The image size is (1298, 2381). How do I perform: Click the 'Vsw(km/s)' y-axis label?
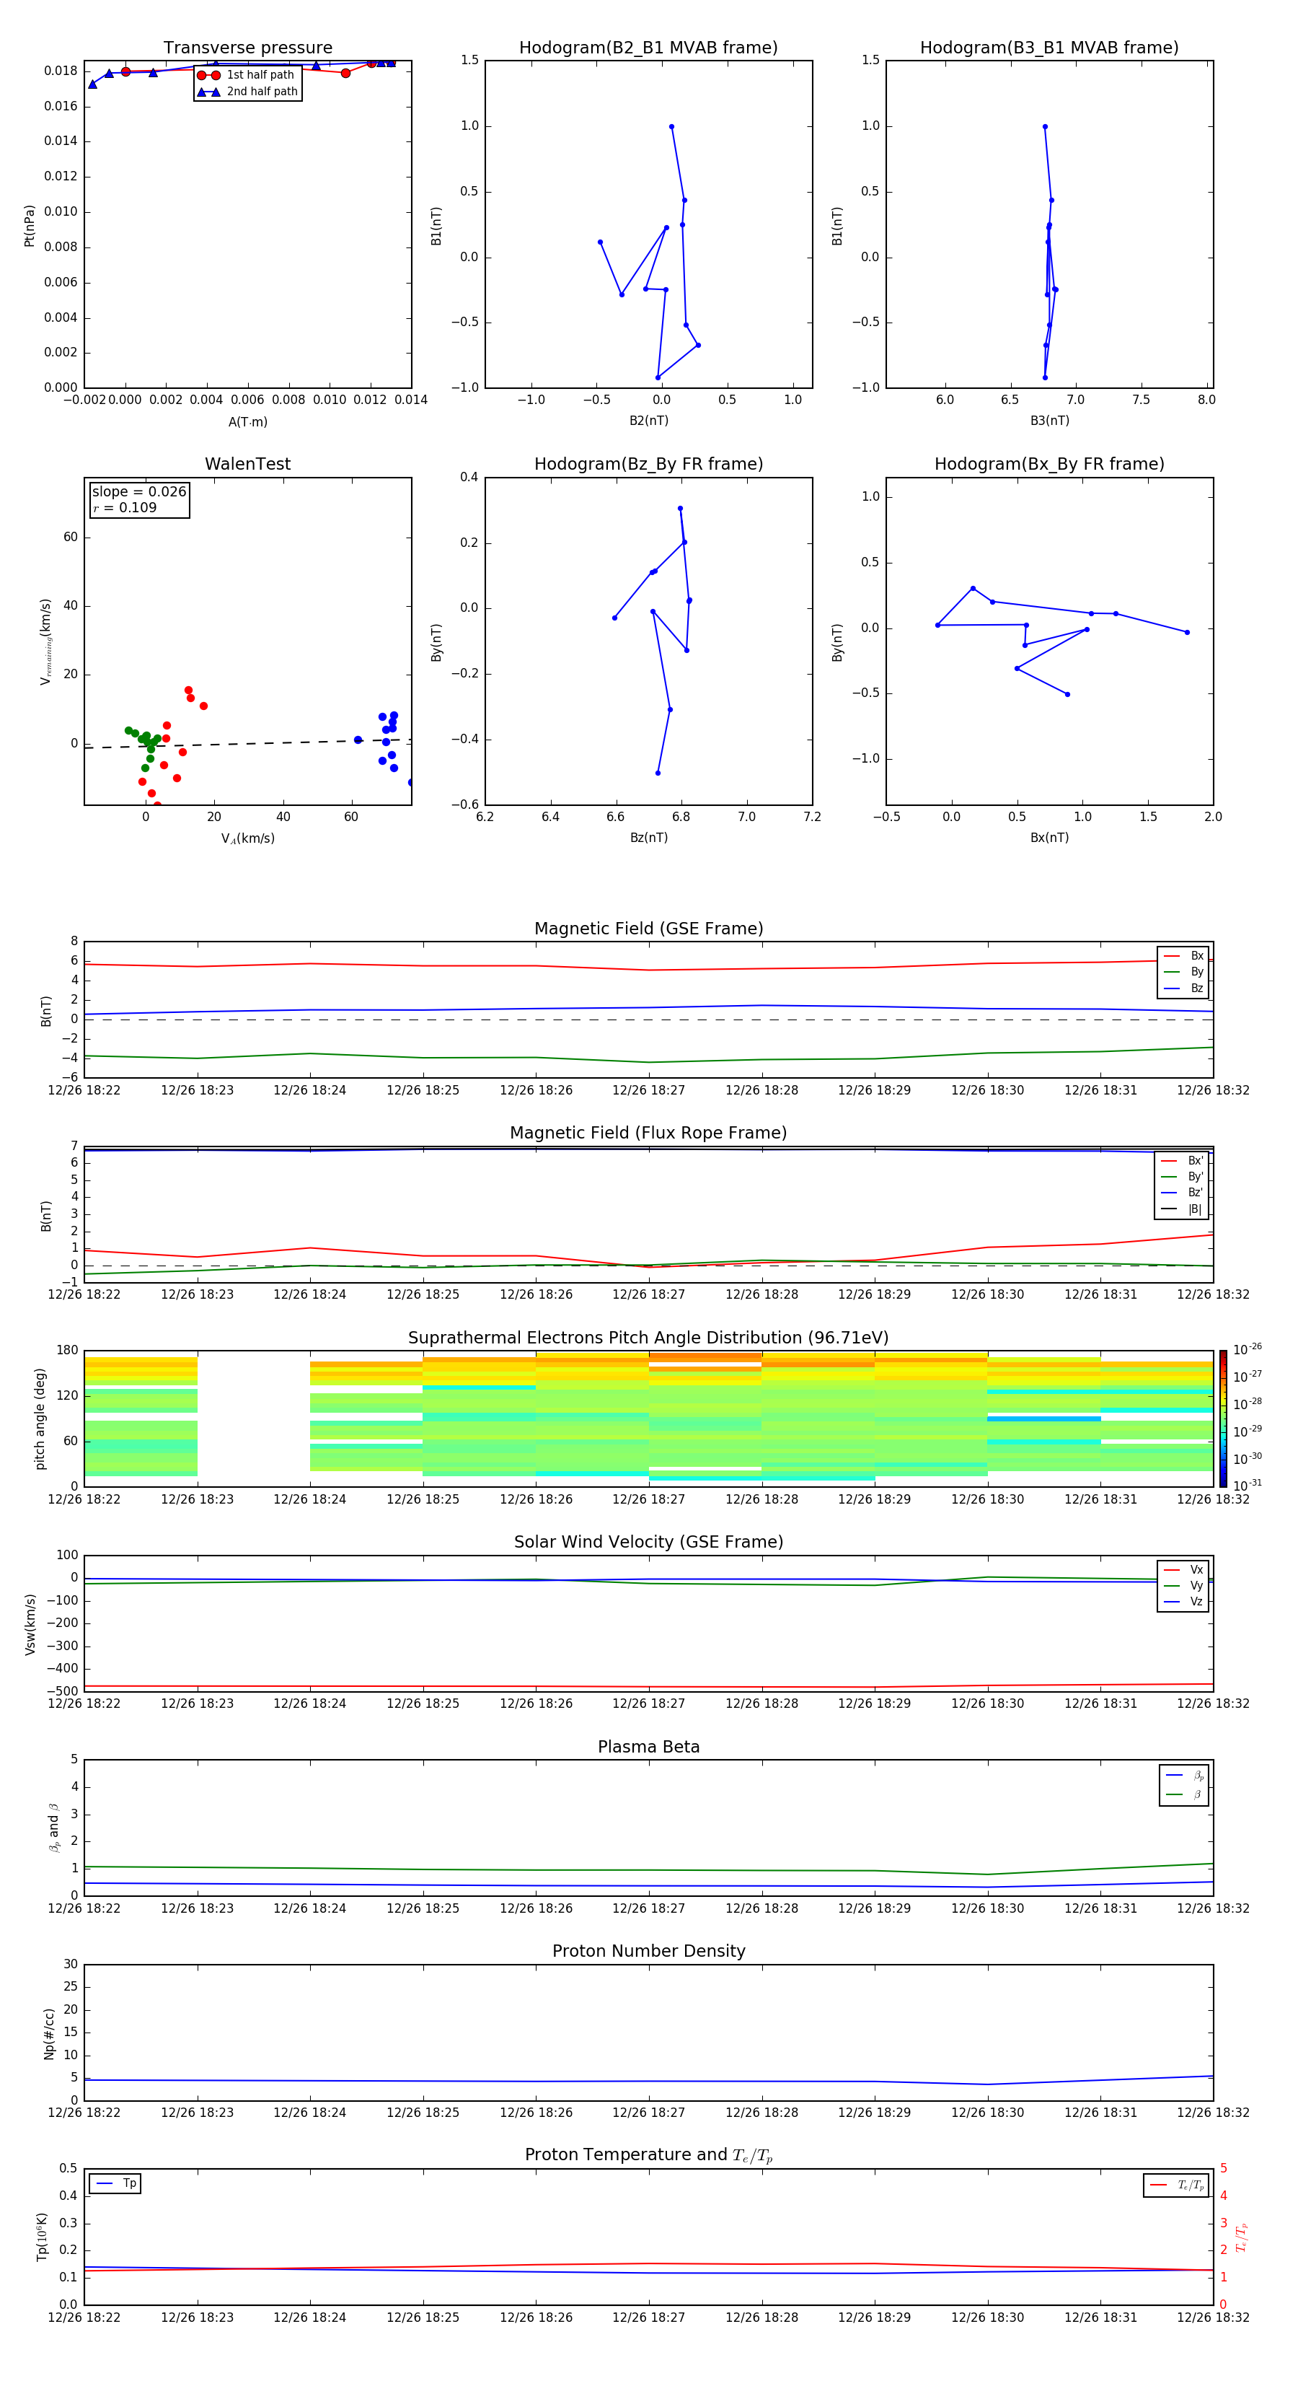coord(30,1623)
